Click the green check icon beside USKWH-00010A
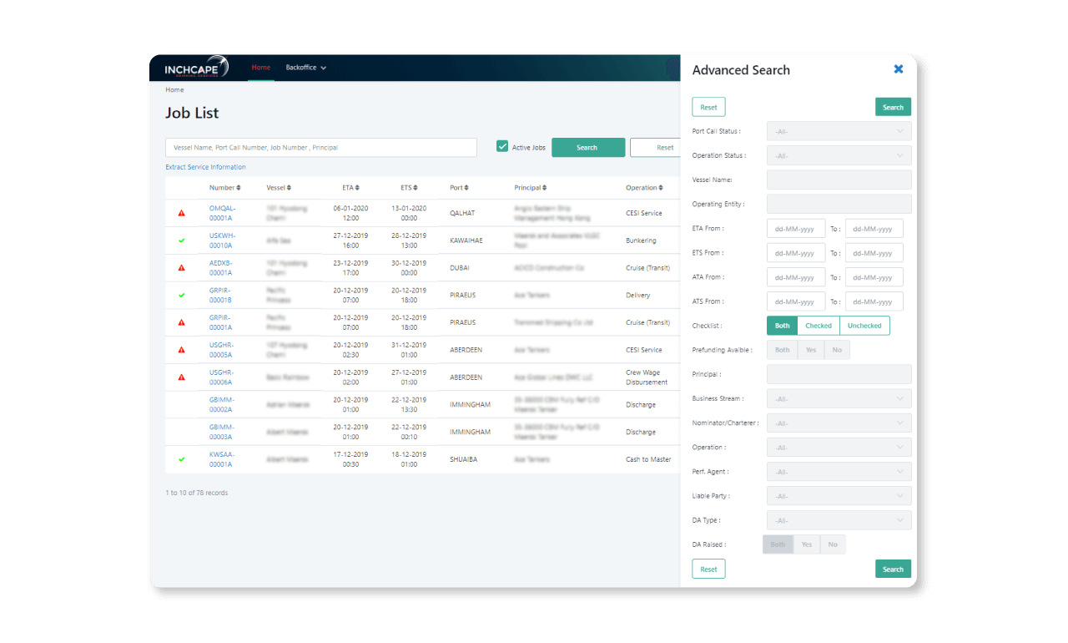The height and width of the screenshot is (643, 1068). pyautogui.click(x=181, y=240)
